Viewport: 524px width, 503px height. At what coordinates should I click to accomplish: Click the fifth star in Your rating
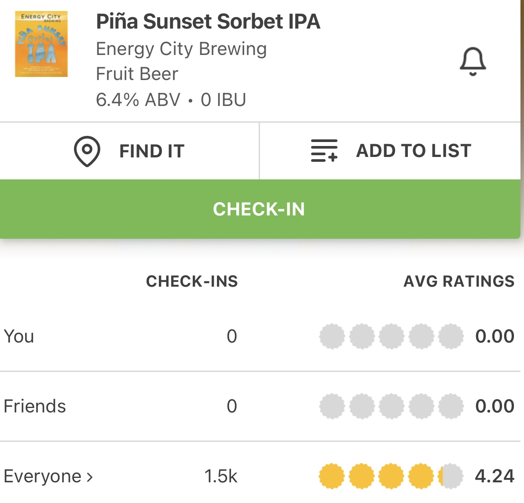click(x=451, y=336)
